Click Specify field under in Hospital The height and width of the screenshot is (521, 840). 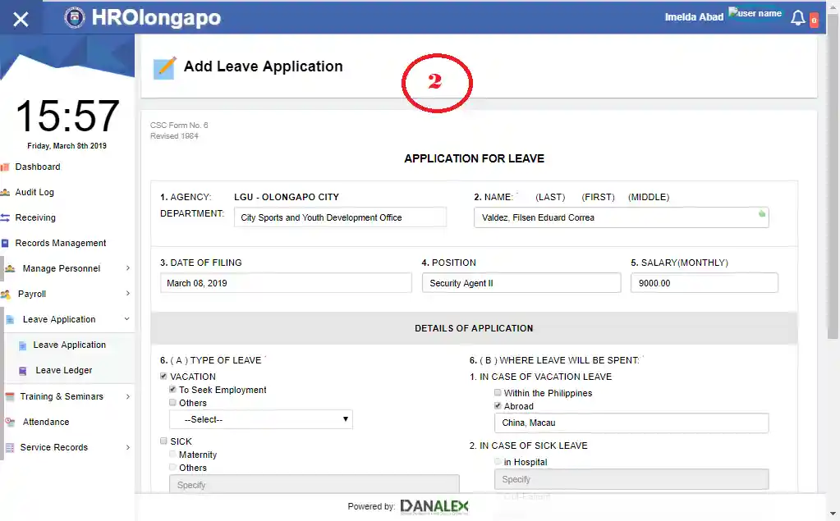(631, 479)
